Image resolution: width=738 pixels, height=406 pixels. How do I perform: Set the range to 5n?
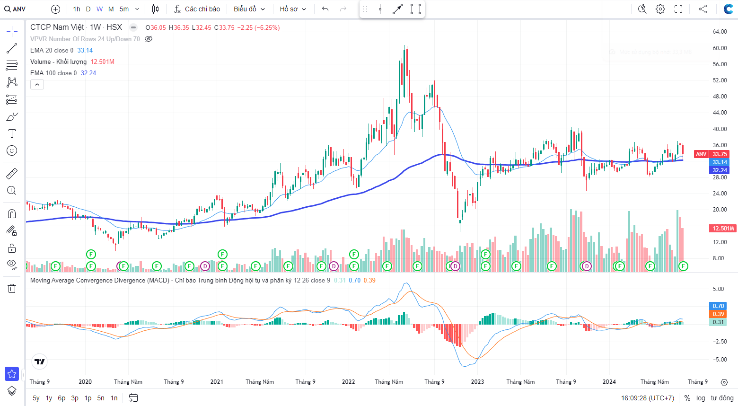(x=101, y=398)
